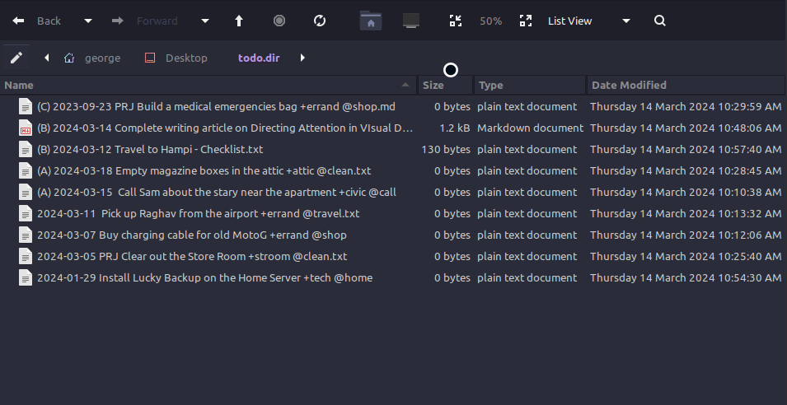
Task: Toggle the pencil location entry button
Action: pos(16,58)
